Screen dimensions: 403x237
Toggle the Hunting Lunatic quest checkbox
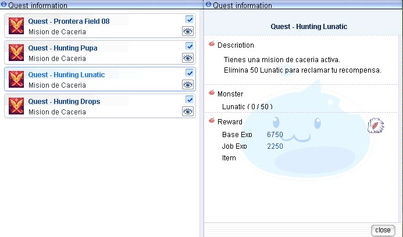(190, 73)
